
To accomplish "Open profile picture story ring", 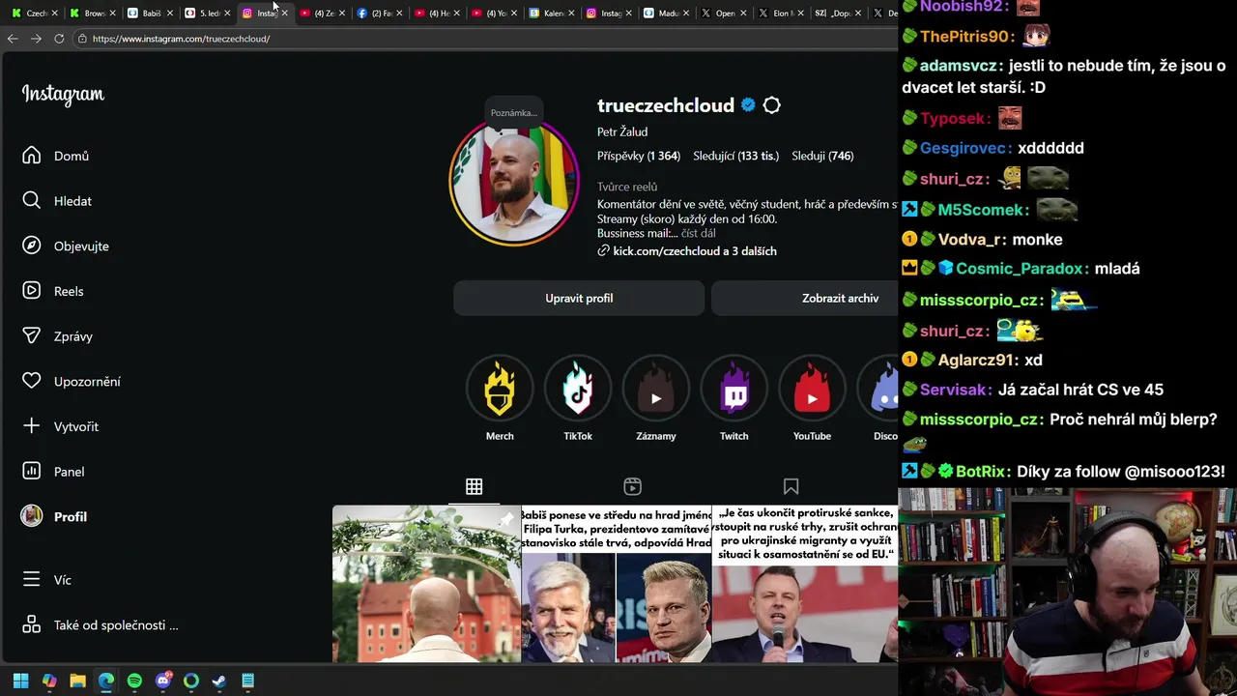I will tap(513, 181).
